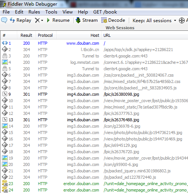Click URL /apps/top/x/sdk.js?appkey=21286221
The width and height of the screenshot is (188, 193).
pos(138,50)
